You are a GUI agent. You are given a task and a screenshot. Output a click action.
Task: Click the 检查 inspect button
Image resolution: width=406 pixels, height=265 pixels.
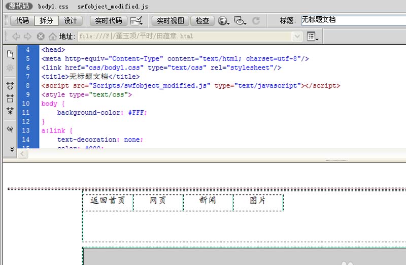coord(202,21)
